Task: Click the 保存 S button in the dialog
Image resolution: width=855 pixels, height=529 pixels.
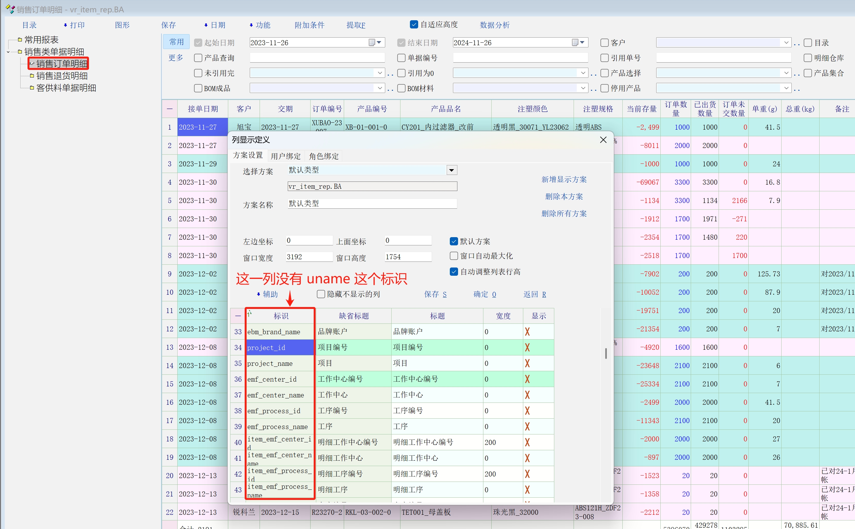Action: [435, 294]
